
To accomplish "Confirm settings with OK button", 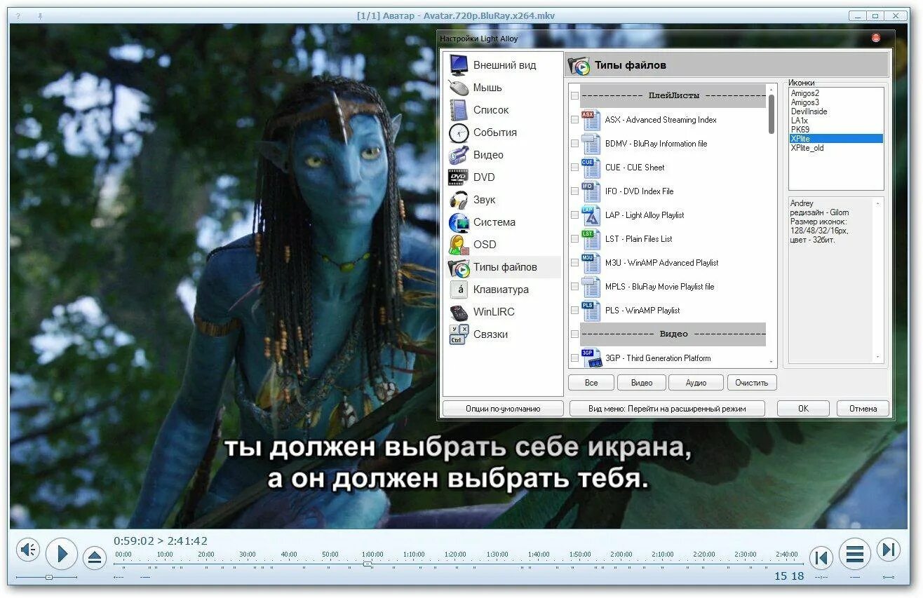I will [803, 408].
